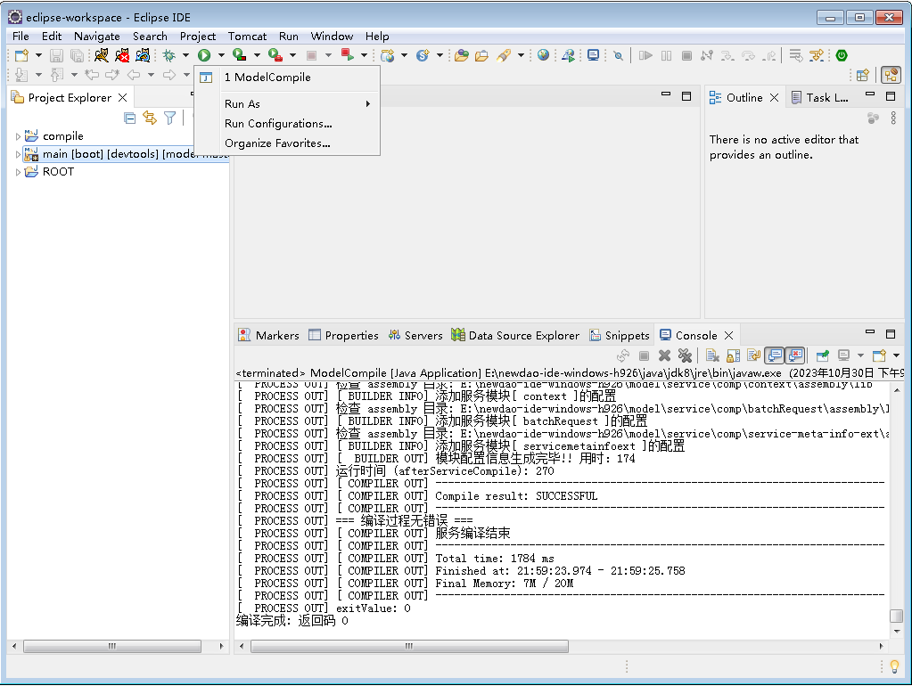The width and height of the screenshot is (912, 686).
Task: Restart Tomcat using the blue-arrow cat icon
Action: click(143, 56)
